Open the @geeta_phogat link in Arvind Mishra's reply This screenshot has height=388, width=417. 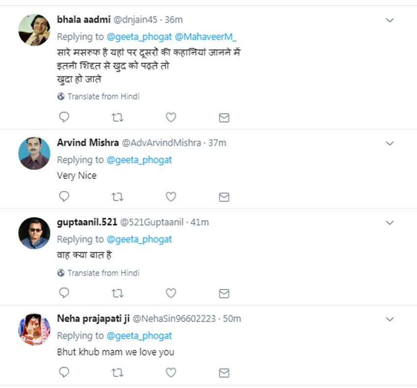(139, 160)
